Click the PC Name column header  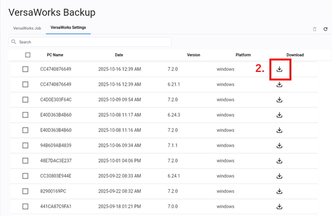click(x=55, y=55)
